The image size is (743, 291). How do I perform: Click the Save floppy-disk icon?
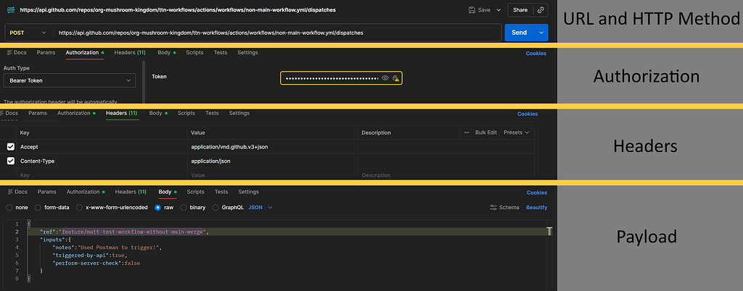click(472, 9)
